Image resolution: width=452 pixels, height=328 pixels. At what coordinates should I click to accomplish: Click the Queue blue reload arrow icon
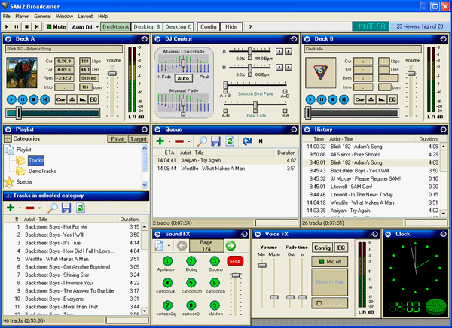coord(247,141)
